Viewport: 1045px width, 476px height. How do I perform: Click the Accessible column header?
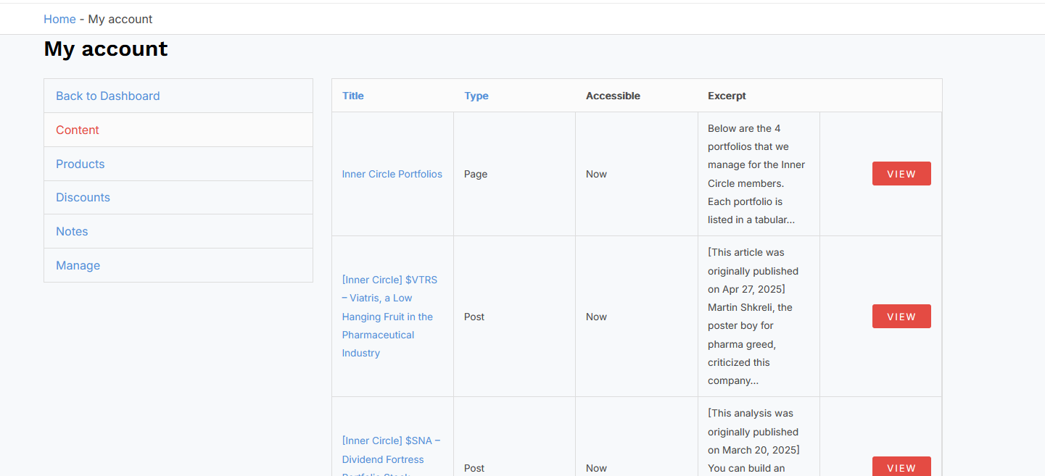(613, 96)
